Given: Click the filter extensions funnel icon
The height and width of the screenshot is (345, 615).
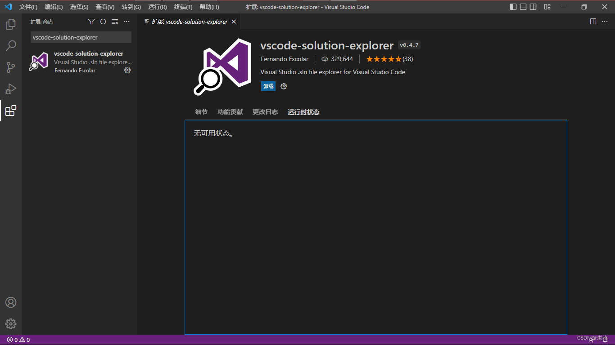Looking at the screenshot, I should click(x=91, y=22).
